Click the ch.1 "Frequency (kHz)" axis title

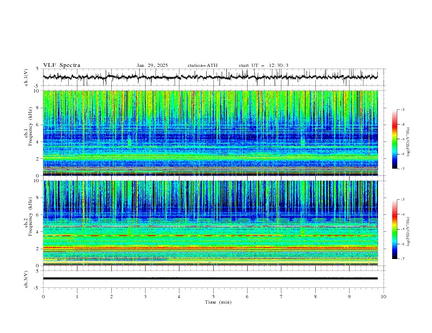[30, 126]
